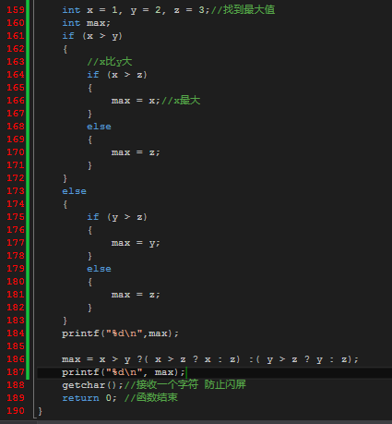Click the 'getchar();' call
This screenshot has width=392, height=424.
(92, 385)
